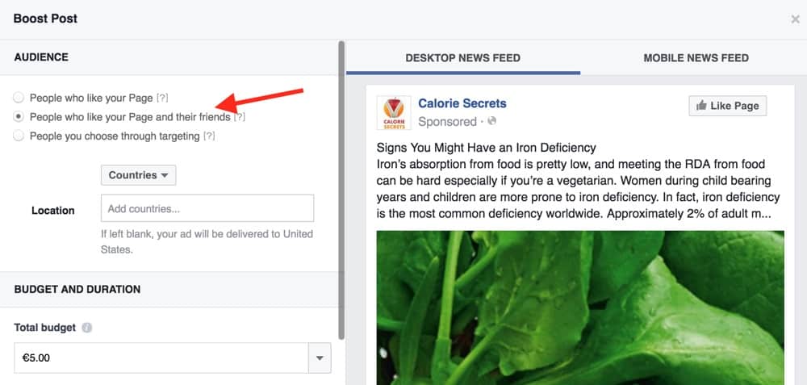Select 'People who like your Page' radio

[19, 98]
